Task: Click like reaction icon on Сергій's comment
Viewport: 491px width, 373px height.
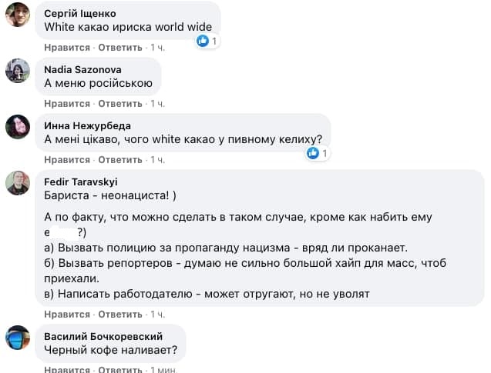Action: 203,41
